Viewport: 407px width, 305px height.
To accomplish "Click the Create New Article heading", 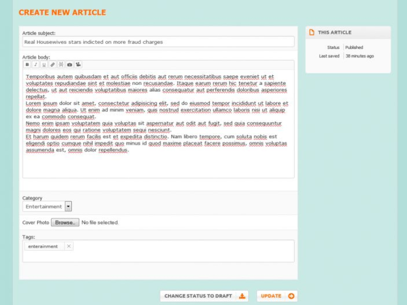I will 62,12.
